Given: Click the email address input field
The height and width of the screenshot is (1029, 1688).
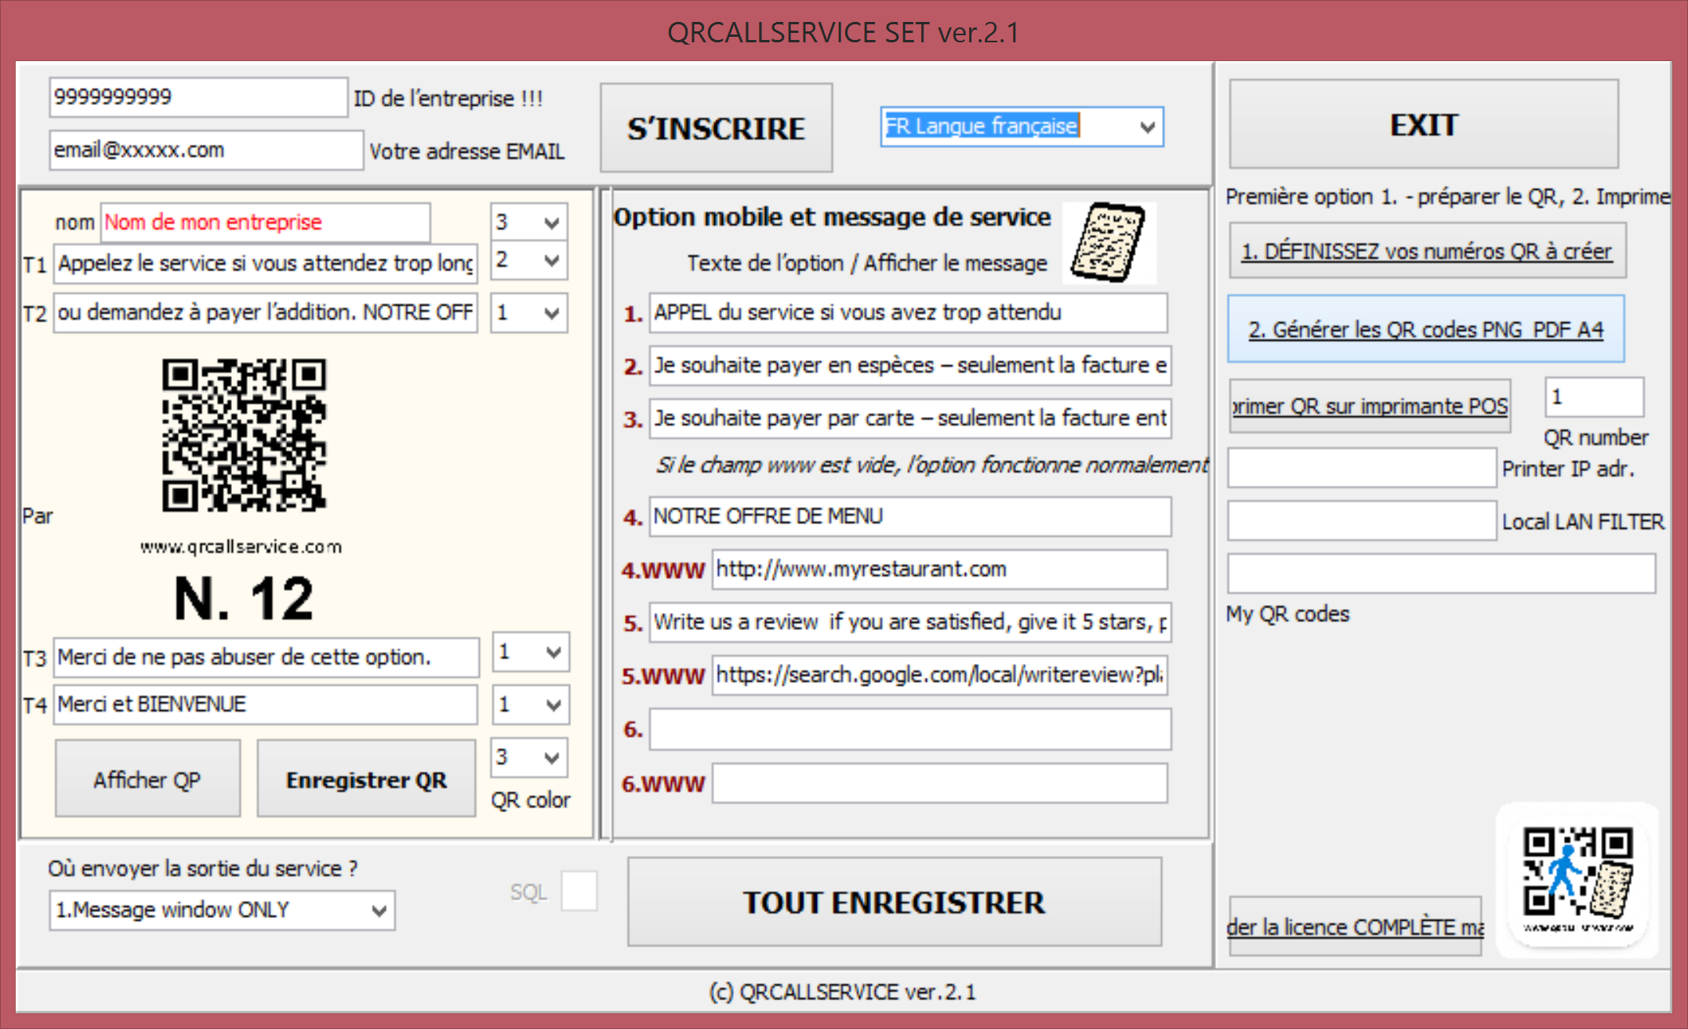Looking at the screenshot, I should point(205,150).
